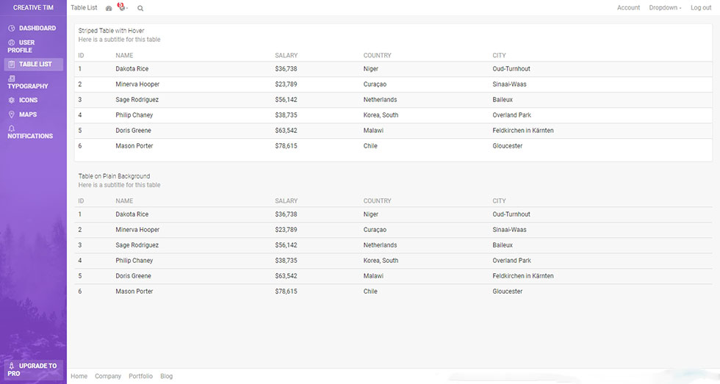Open the globe notifications dropdown with badge
Image resolution: width=720 pixels, height=384 pixels.
[x=122, y=7]
